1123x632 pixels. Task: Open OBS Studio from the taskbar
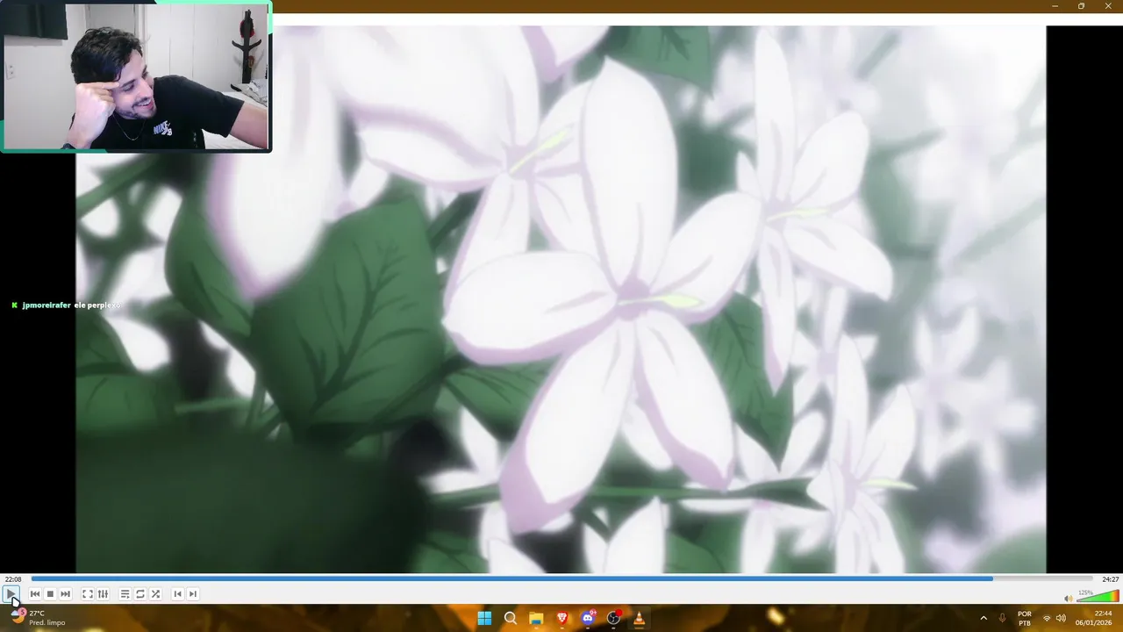coord(613,618)
